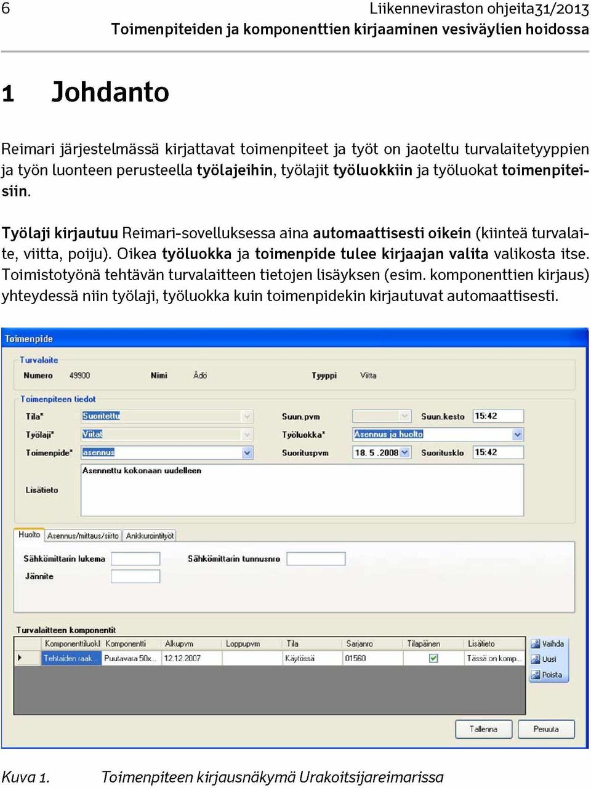Switch to the Asennus/mittaus/siirto tab
Viewport: 591px width, 788px height.
83,536
